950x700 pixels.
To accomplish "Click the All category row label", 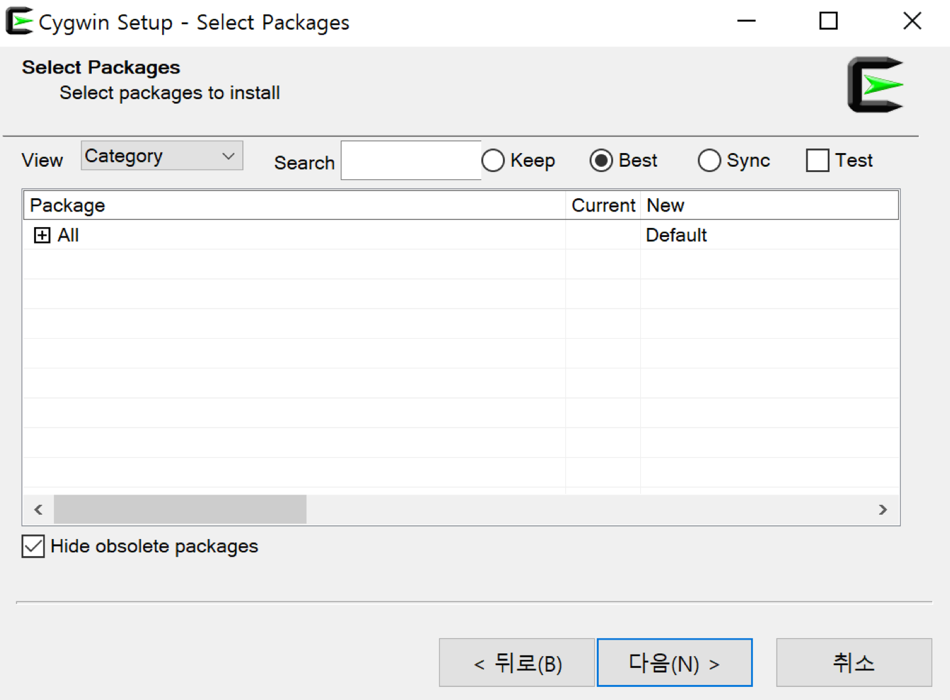I will point(68,235).
